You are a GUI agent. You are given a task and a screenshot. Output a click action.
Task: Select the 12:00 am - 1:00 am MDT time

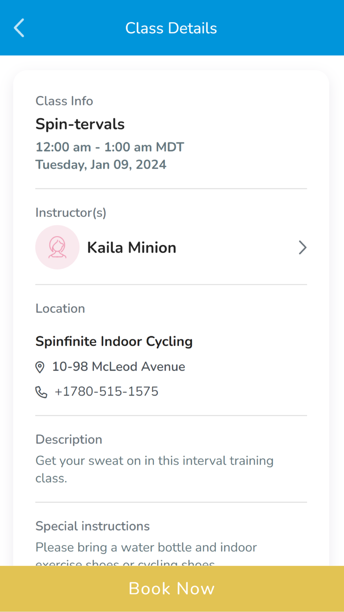[110, 147]
